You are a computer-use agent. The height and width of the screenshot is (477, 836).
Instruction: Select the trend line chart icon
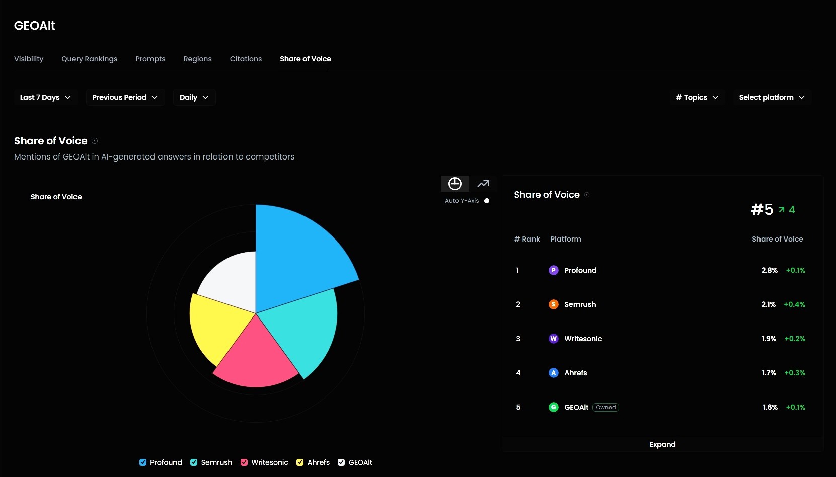click(483, 183)
